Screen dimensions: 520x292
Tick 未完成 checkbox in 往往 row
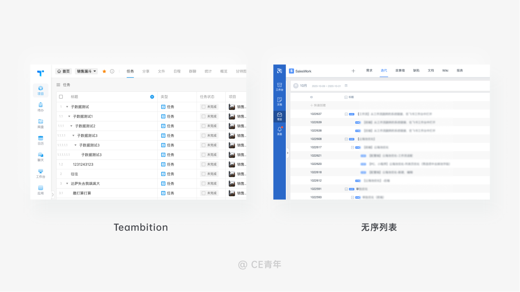tap(204, 174)
